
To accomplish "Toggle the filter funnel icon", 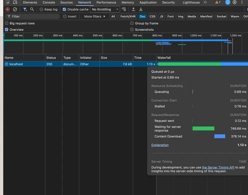I will click(x=25, y=9).
